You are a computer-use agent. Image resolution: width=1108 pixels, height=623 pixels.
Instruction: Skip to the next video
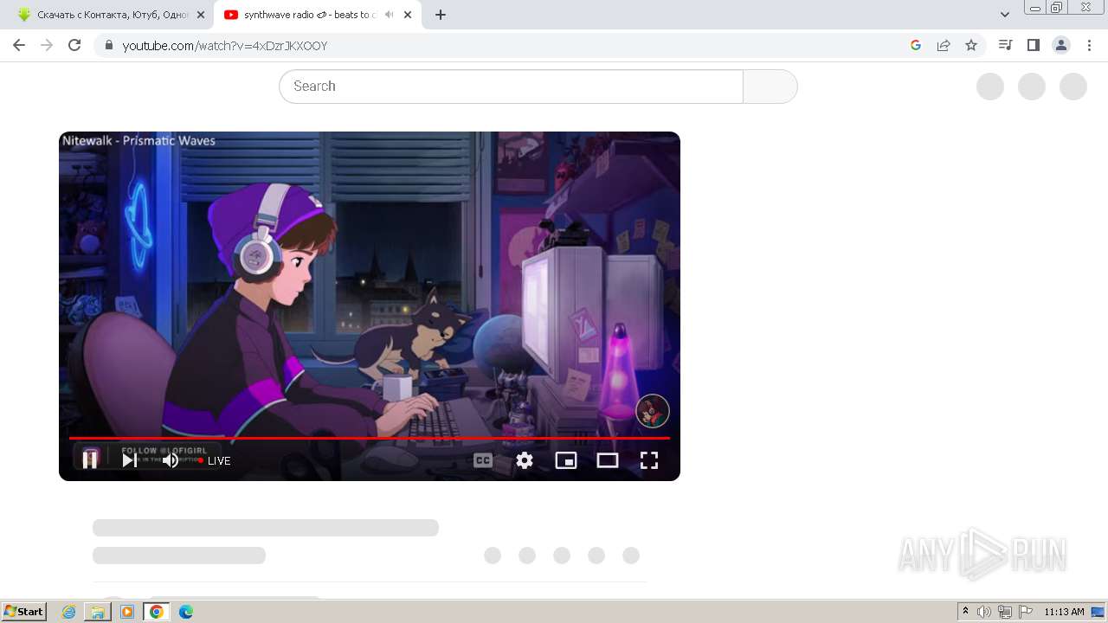(129, 460)
